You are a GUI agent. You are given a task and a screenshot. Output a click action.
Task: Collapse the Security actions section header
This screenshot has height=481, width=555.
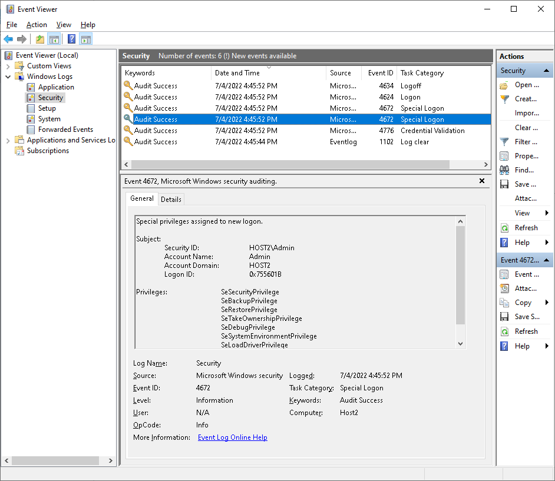click(x=547, y=71)
